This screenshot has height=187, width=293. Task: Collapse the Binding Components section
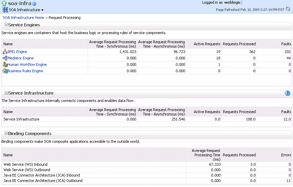[6, 133]
